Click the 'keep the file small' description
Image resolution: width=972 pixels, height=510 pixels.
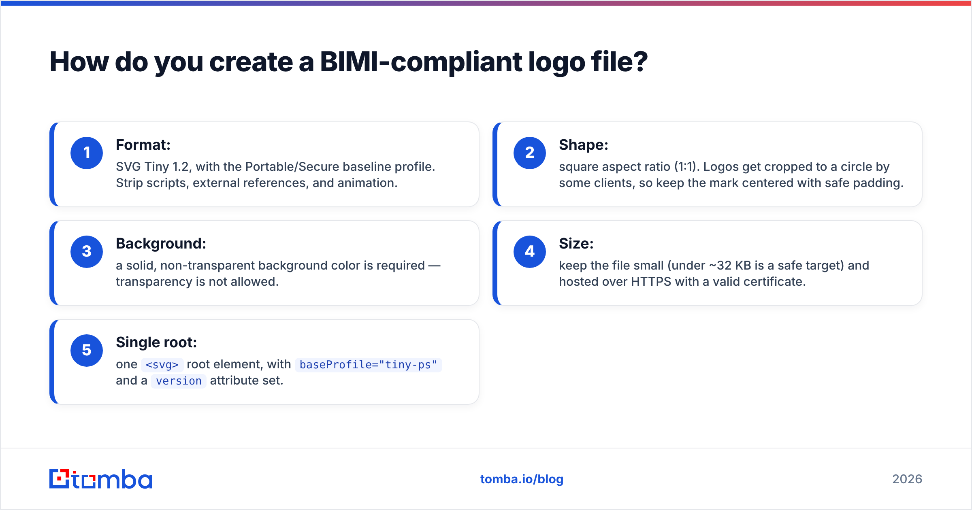[x=714, y=274]
